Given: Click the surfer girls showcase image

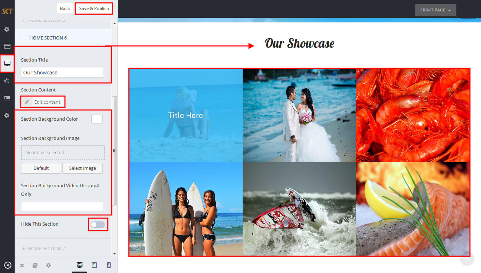Looking at the screenshot, I should pos(186,209).
